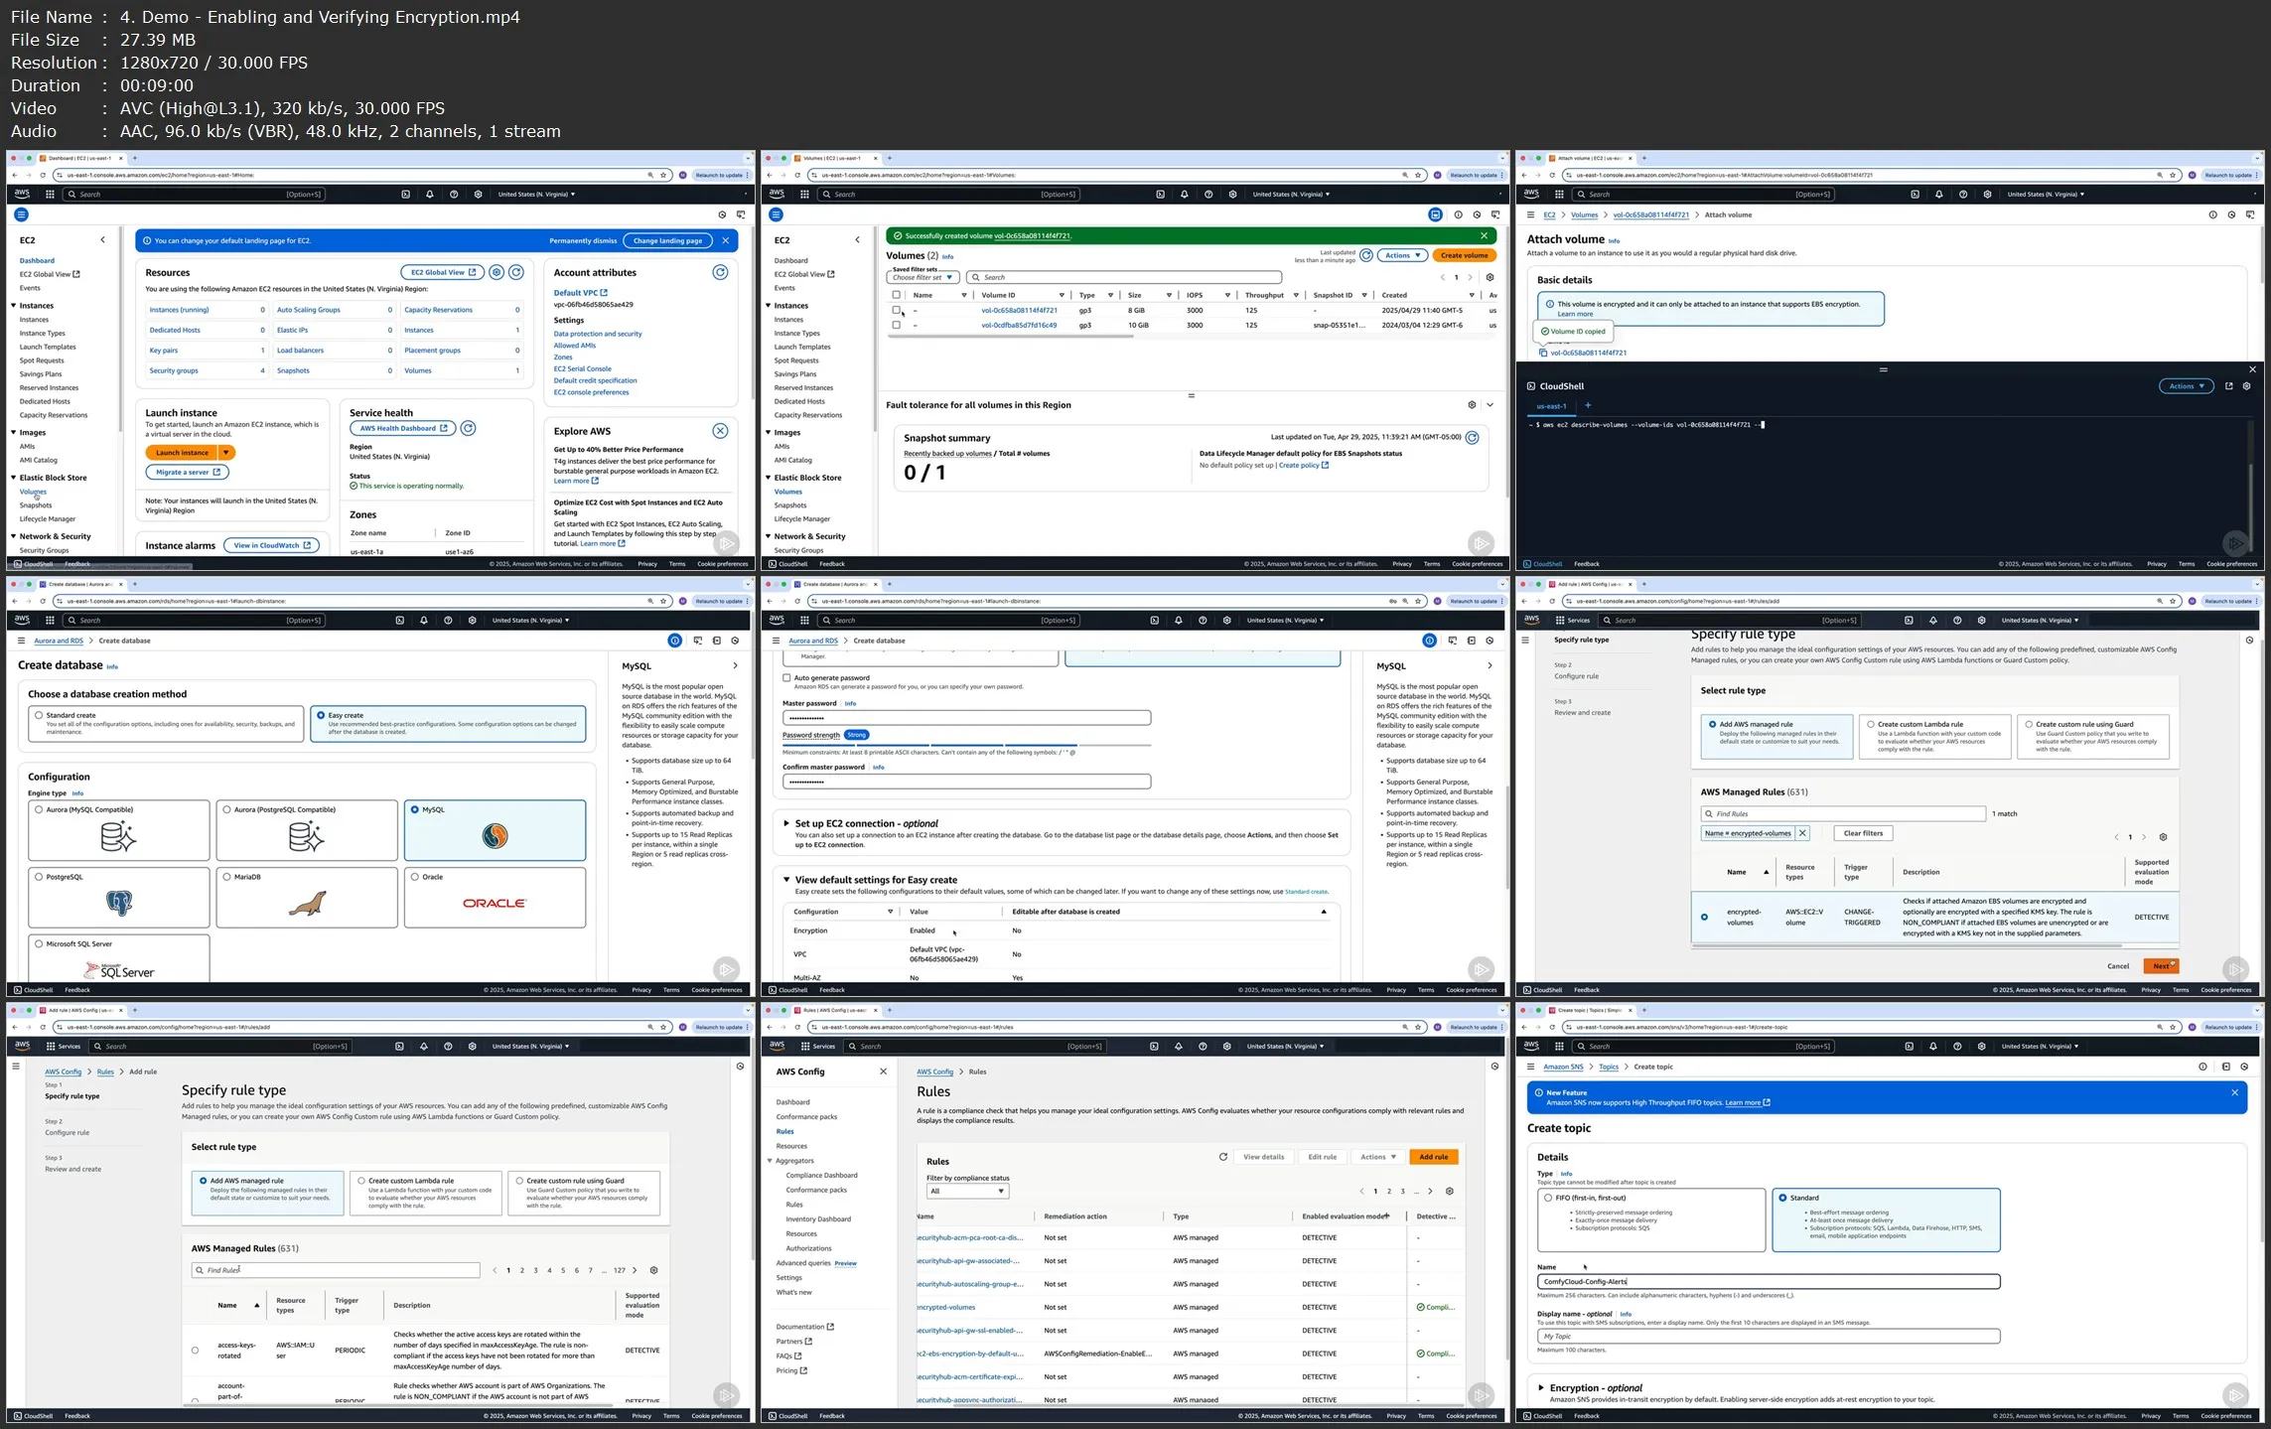Close AWS Config side navigation in Rules list frame
The width and height of the screenshot is (2271, 1429).
[x=883, y=1072]
